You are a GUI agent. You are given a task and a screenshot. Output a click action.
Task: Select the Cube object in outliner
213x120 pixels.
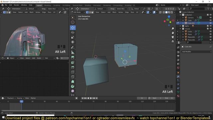pyautogui.click(x=189, y=20)
